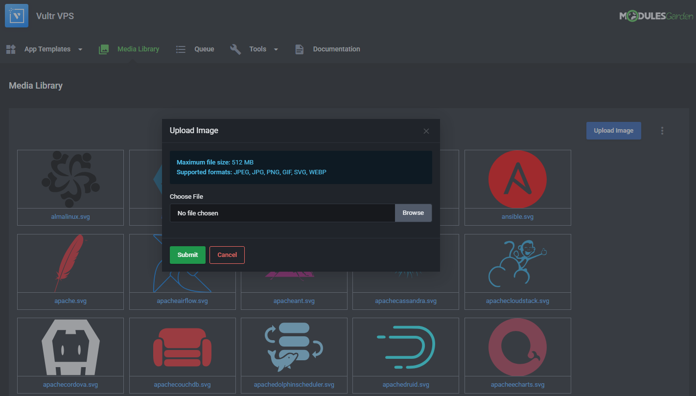Click the apacheant.svg file name

294,301
